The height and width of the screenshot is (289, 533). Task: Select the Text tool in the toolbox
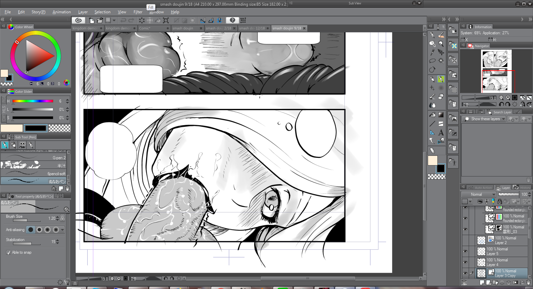441,133
